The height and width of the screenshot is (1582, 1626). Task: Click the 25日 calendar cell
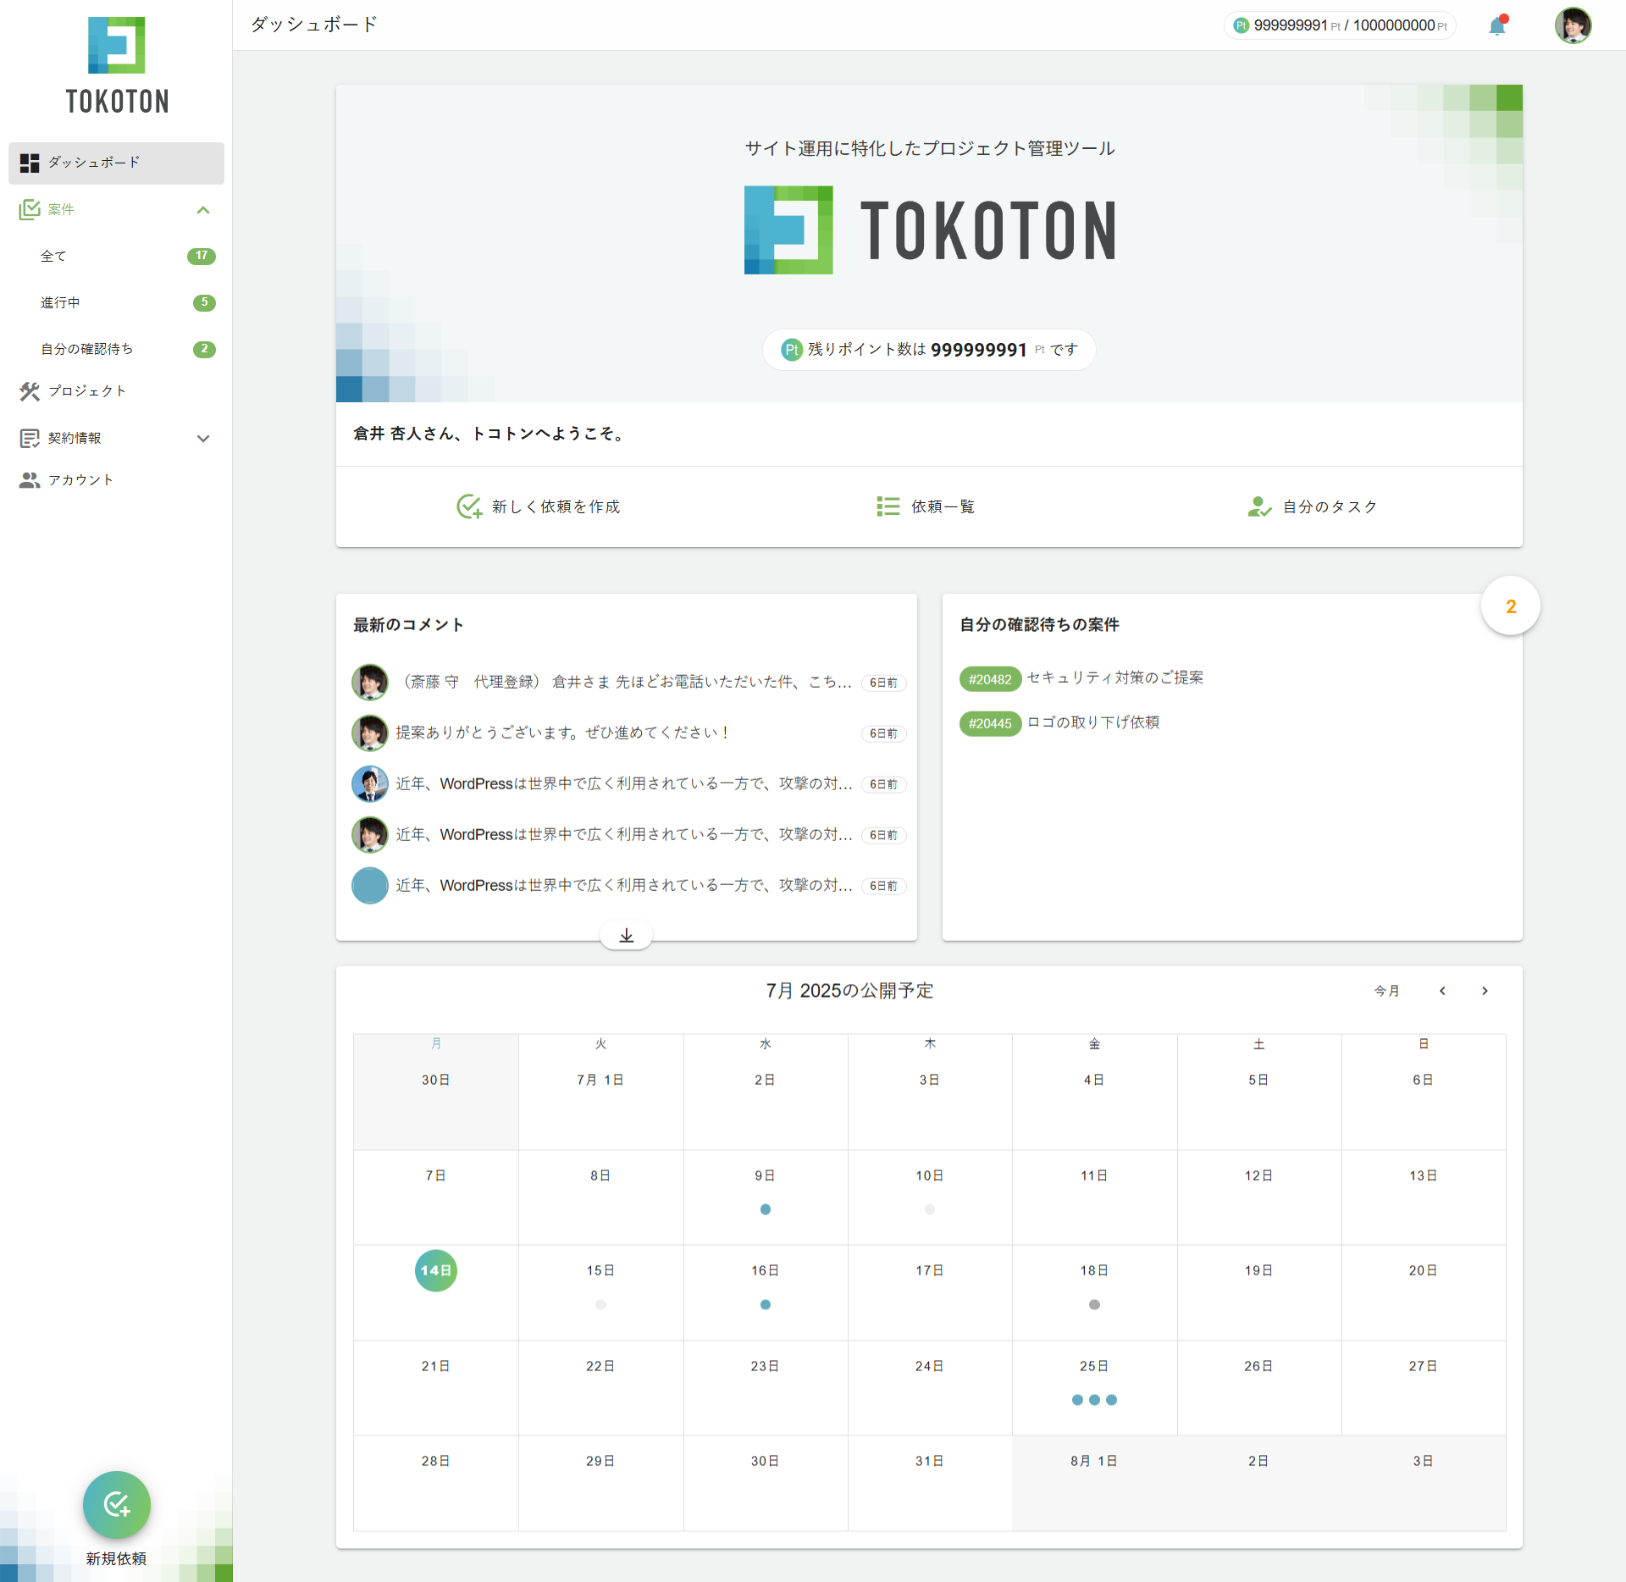click(1094, 1388)
